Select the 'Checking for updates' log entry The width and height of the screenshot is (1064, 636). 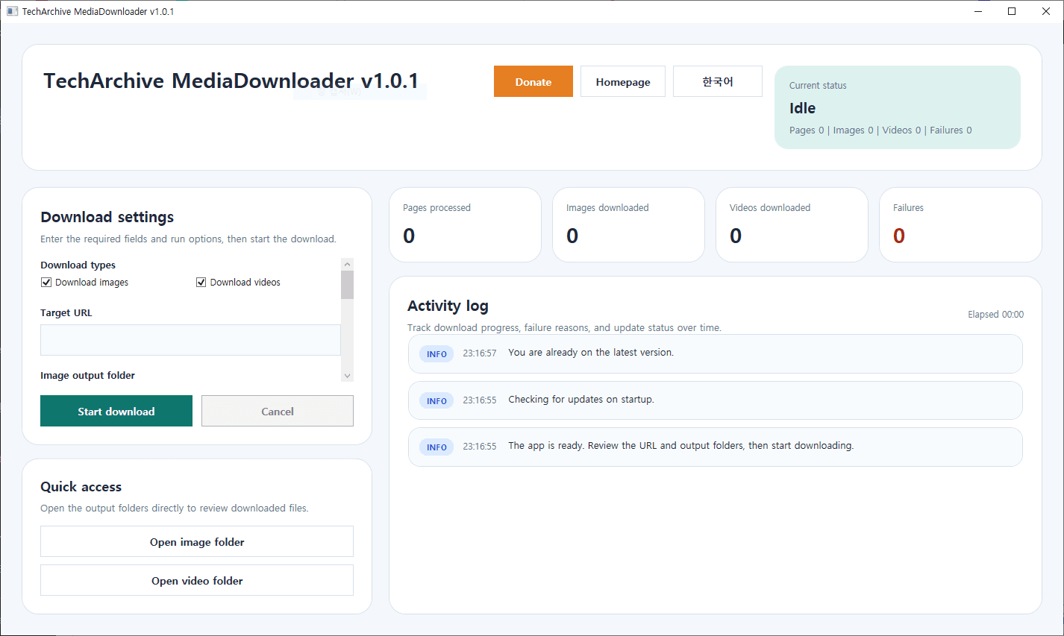(x=715, y=400)
